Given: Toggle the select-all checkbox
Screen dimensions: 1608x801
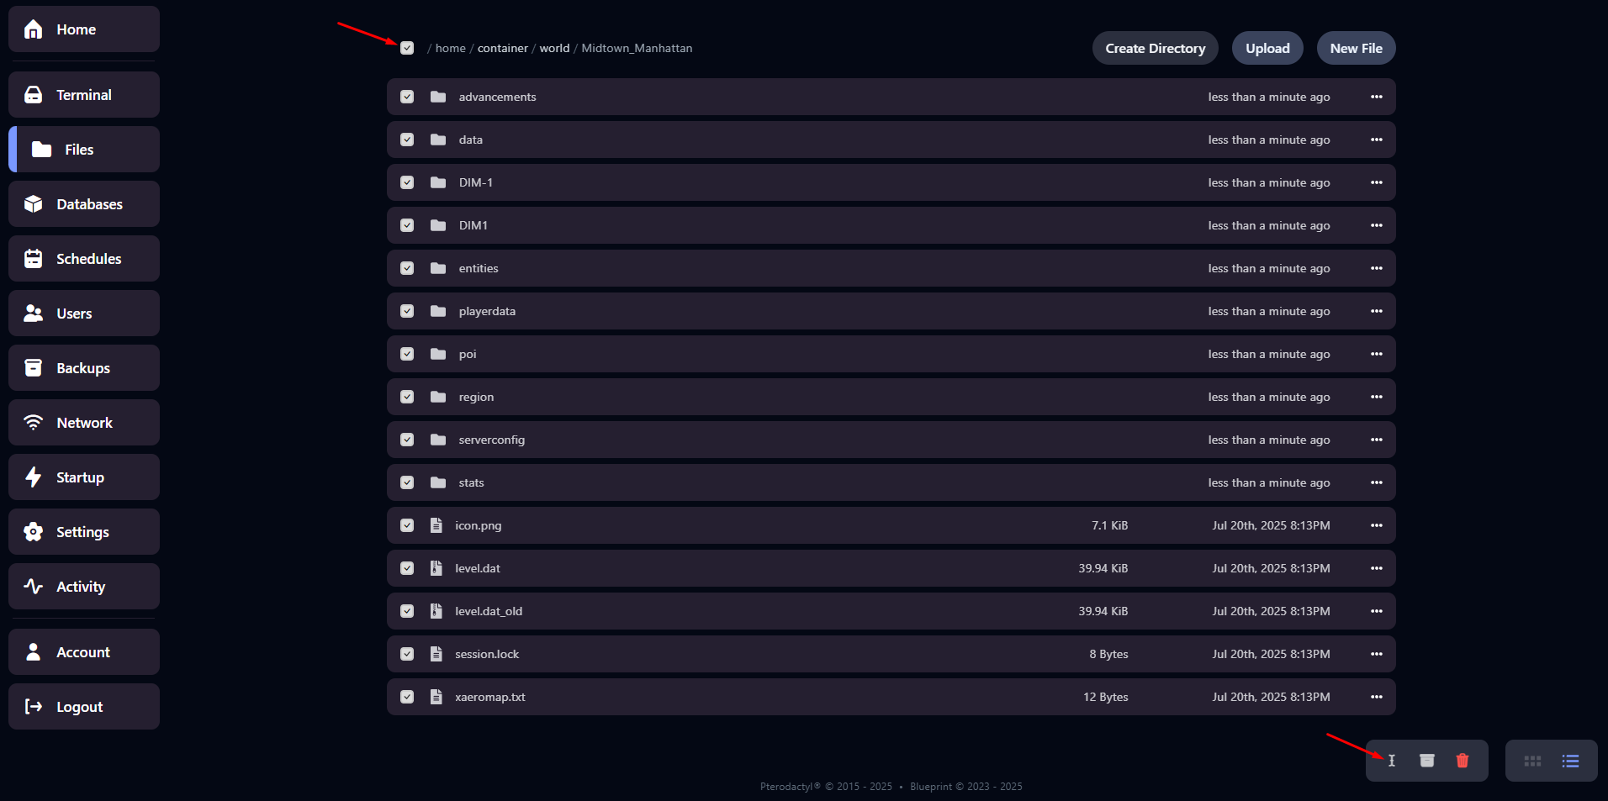Looking at the screenshot, I should 407,48.
